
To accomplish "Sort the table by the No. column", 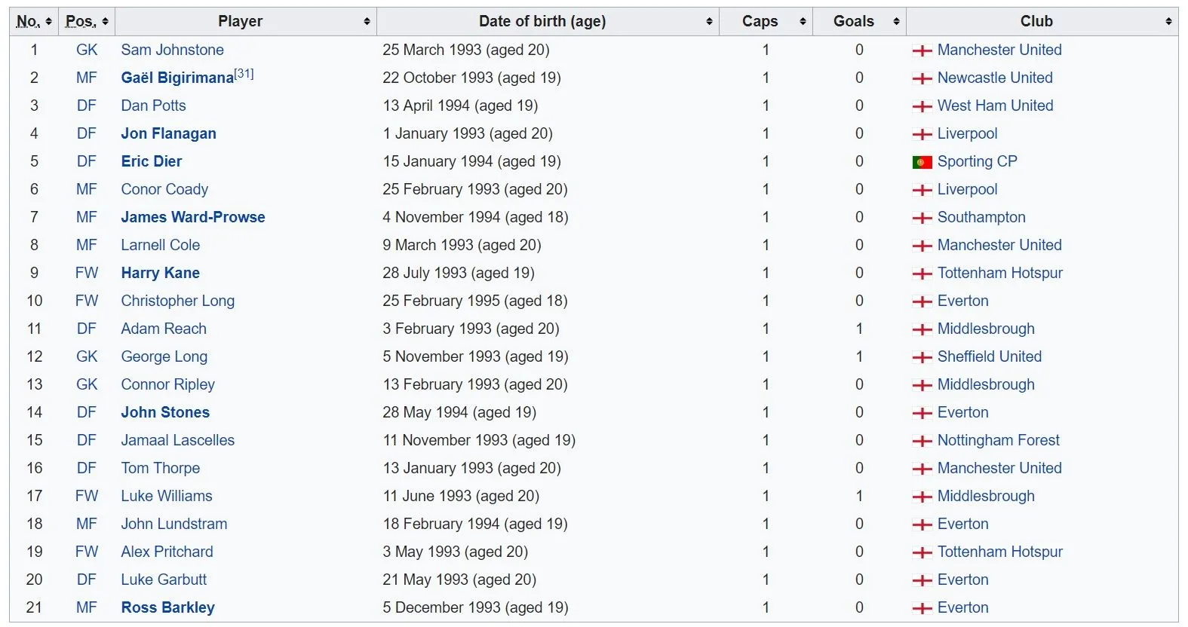I will 49,22.
